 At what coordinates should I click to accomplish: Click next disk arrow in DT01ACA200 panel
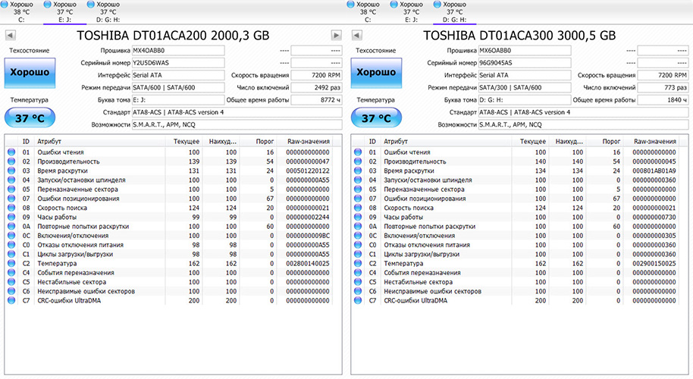click(x=336, y=36)
